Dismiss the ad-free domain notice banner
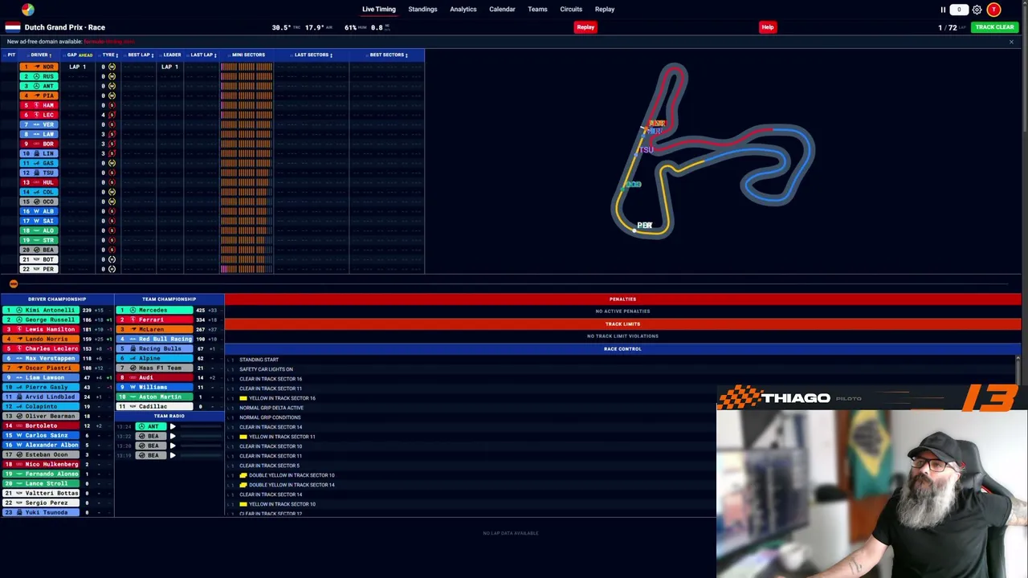1028x578 pixels. pos(1011,42)
